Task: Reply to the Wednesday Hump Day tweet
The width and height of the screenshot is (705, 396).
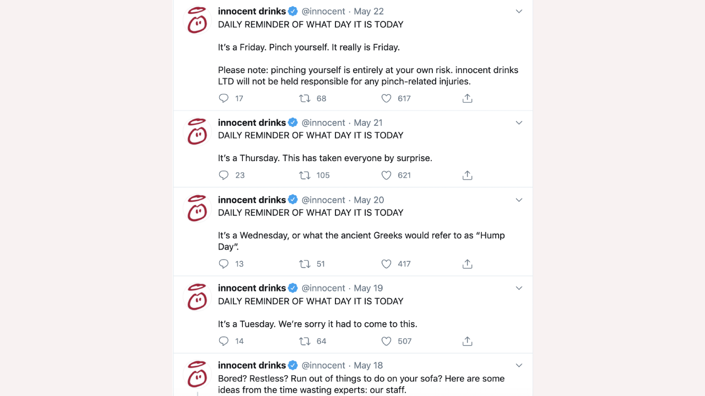Action: (x=224, y=264)
